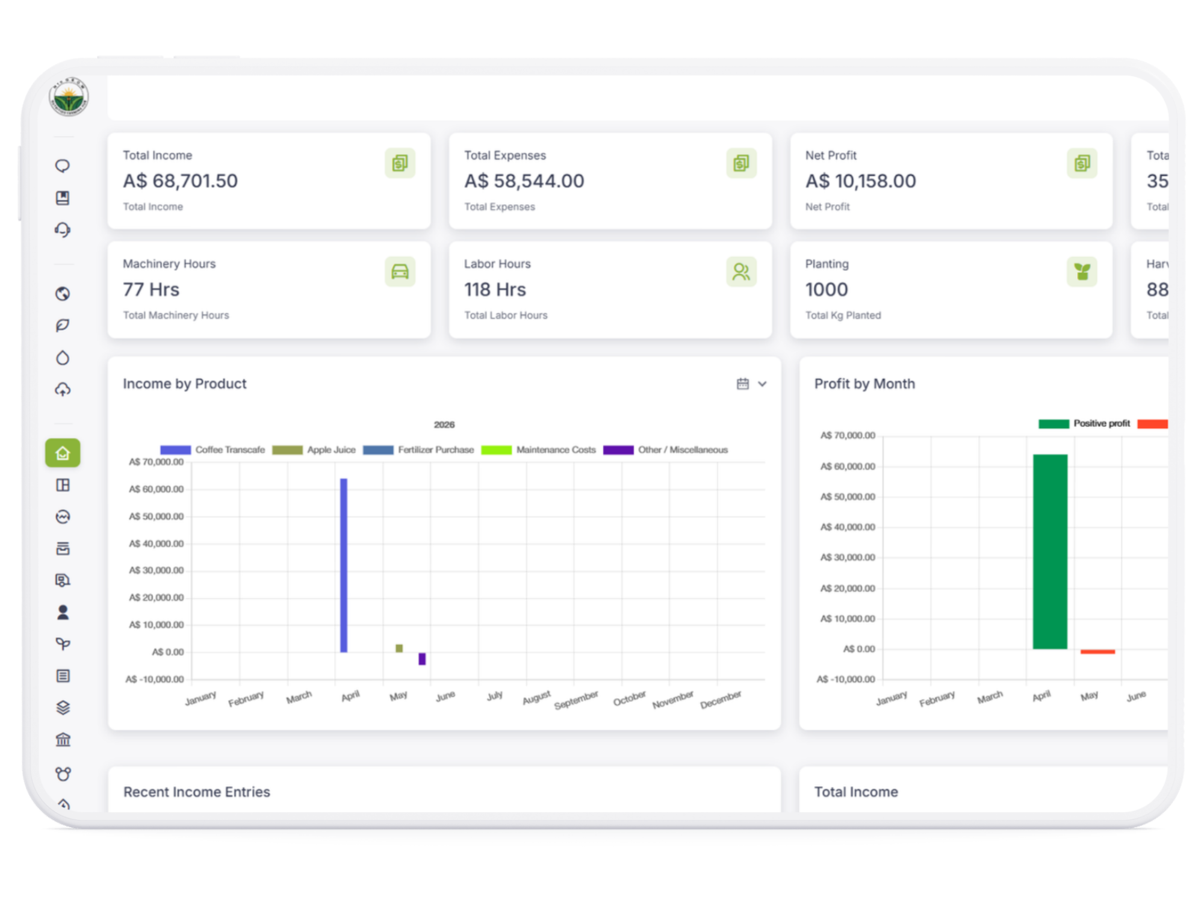
Task: Select the highlighted home dashboard icon
Action: pos(63,453)
